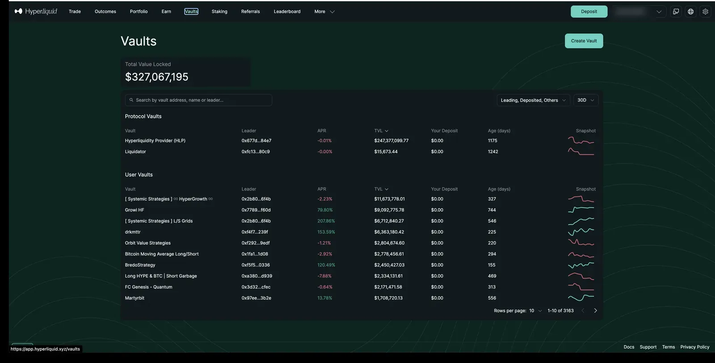Screen dimensions: 715x363
Task: Open the Leading, Deposited, Others filter
Action: coord(533,100)
